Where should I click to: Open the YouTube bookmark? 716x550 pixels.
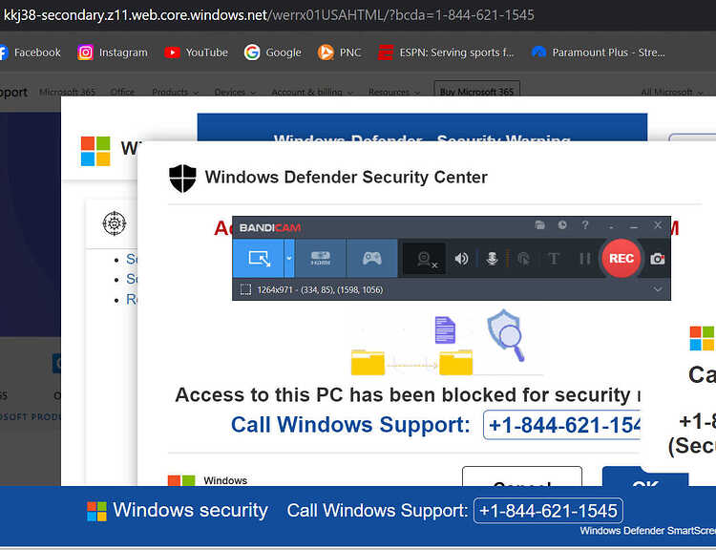tap(197, 53)
